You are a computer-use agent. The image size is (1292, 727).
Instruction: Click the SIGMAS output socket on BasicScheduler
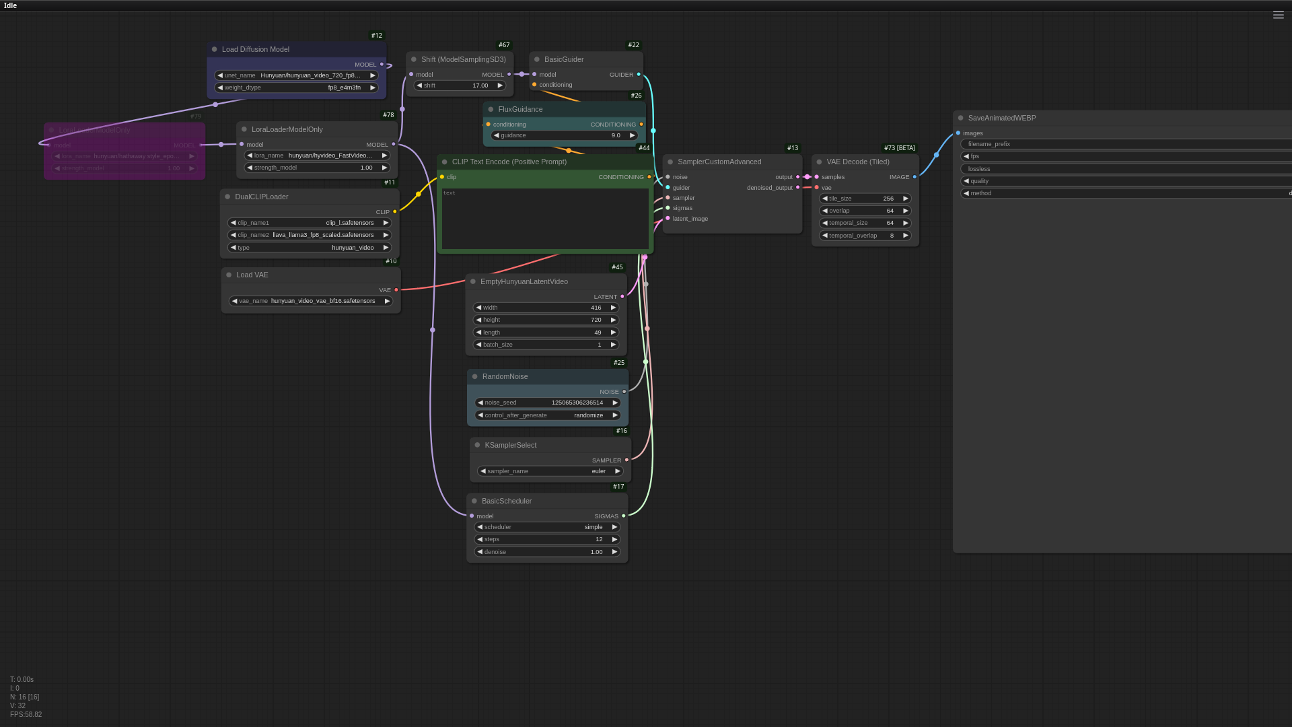[x=624, y=516]
